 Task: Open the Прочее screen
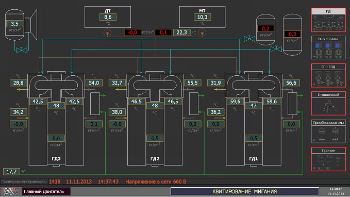coord(328,159)
